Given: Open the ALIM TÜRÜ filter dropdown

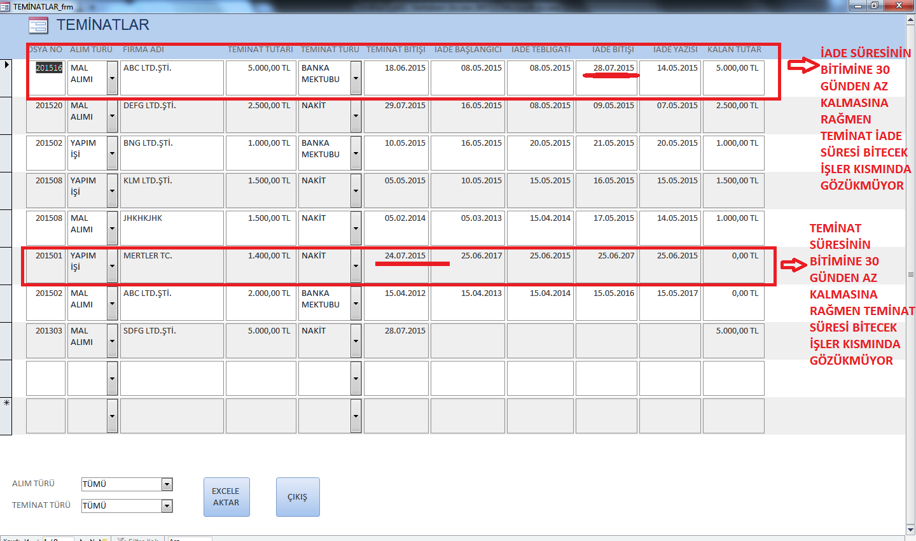Looking at the screenshot, I should point(167,485).
